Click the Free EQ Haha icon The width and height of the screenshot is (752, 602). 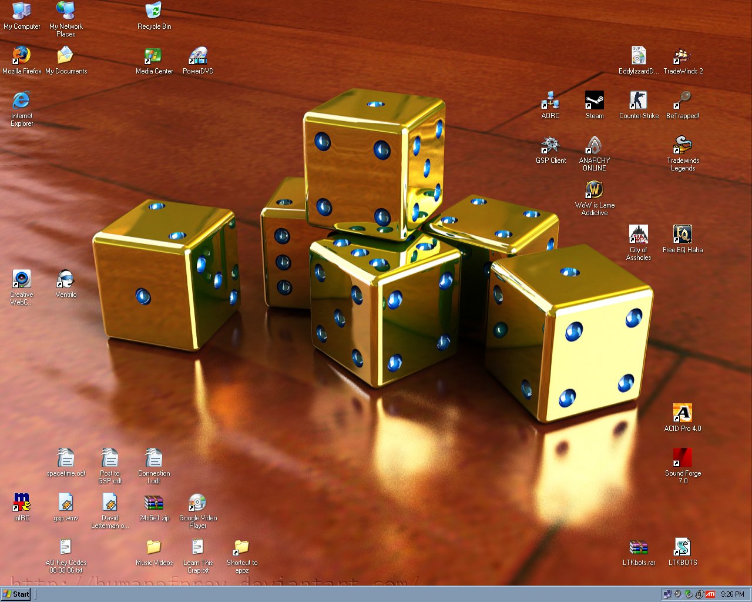[683, 235]
